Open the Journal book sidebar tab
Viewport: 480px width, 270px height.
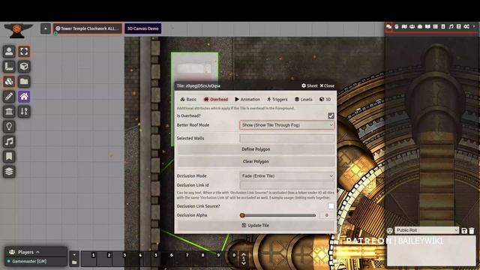point(427,27)
